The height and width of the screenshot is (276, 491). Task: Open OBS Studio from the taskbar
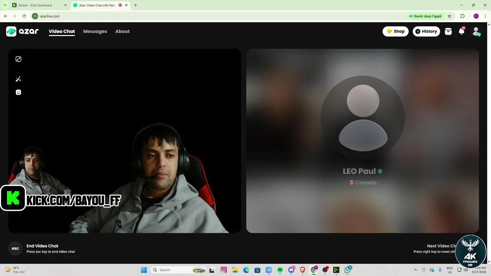(325, 270)
